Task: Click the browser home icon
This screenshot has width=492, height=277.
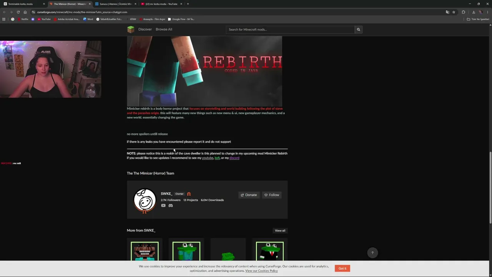Action: pyautogui.click(x=25, y=12)
